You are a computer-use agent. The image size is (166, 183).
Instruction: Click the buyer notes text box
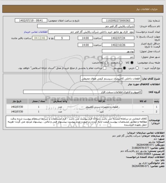tap(77, 121)
